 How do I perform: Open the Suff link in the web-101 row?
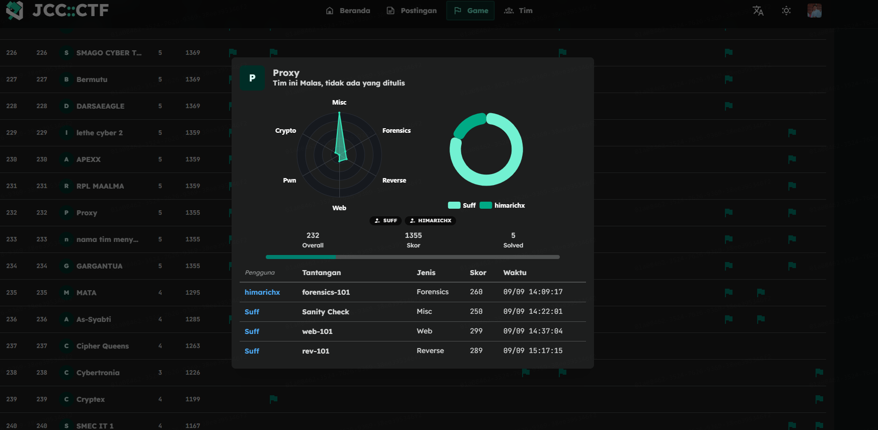coord(252,331)
